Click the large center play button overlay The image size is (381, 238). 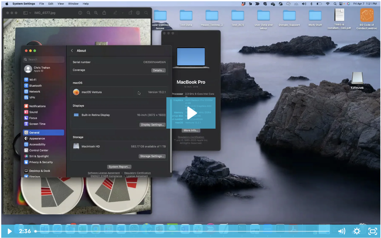pyautogui.click(x=191, y=113)
